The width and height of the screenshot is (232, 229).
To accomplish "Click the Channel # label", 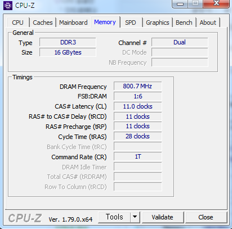I will (132, 43).
